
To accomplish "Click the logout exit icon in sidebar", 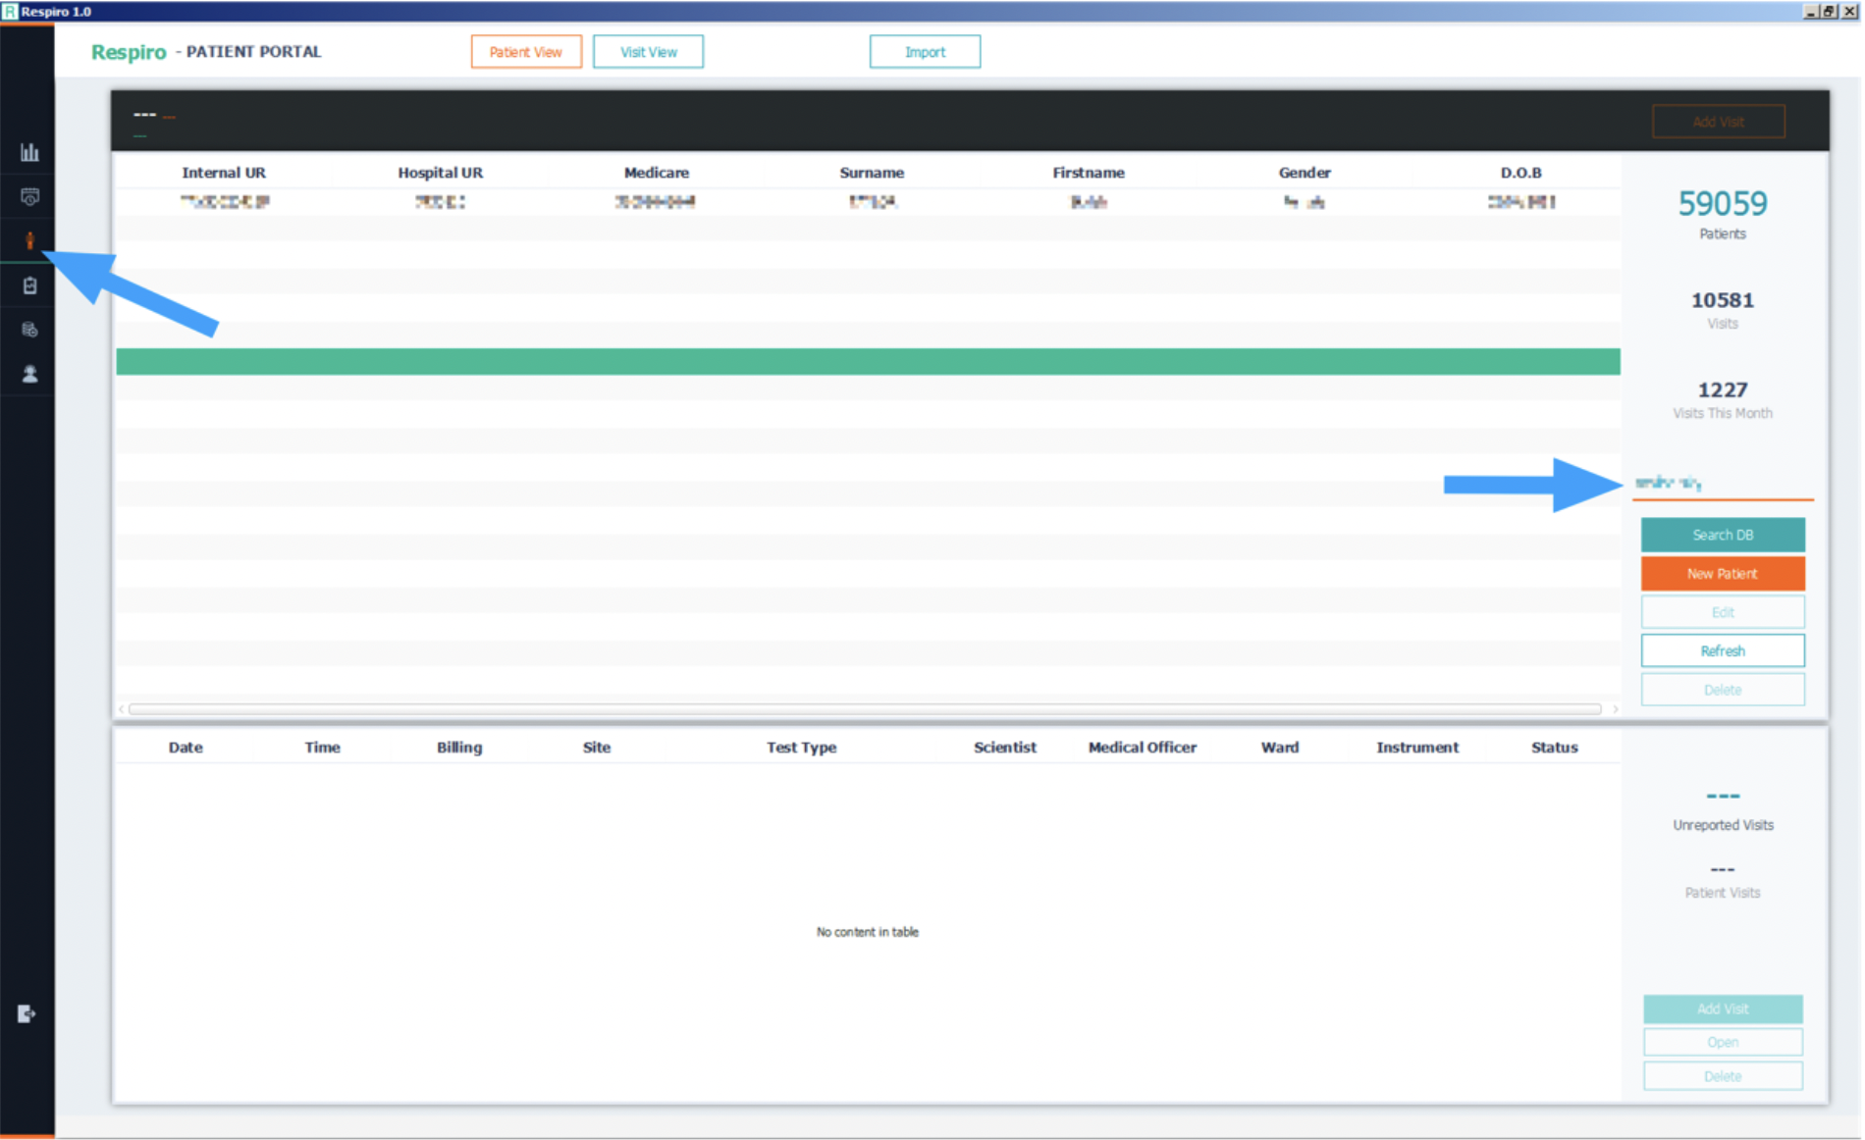I will (x=27, y=1013).
